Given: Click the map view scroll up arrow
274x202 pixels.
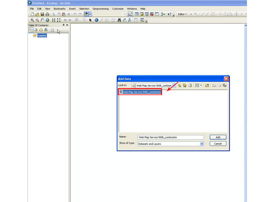Looking at the screenshot, I should coord(246,25).
